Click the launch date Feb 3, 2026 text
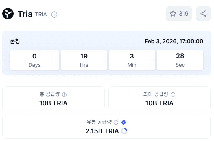214x141 pixels. pyautogui.click(x=174, y=41)
